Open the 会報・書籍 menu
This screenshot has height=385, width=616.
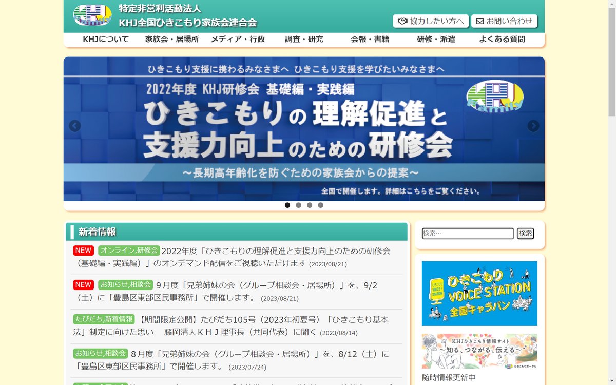[x=370, y=39]
